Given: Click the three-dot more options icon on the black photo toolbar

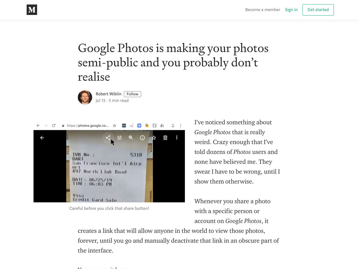Looking at the screenshot, I should (x=177, y=138).
